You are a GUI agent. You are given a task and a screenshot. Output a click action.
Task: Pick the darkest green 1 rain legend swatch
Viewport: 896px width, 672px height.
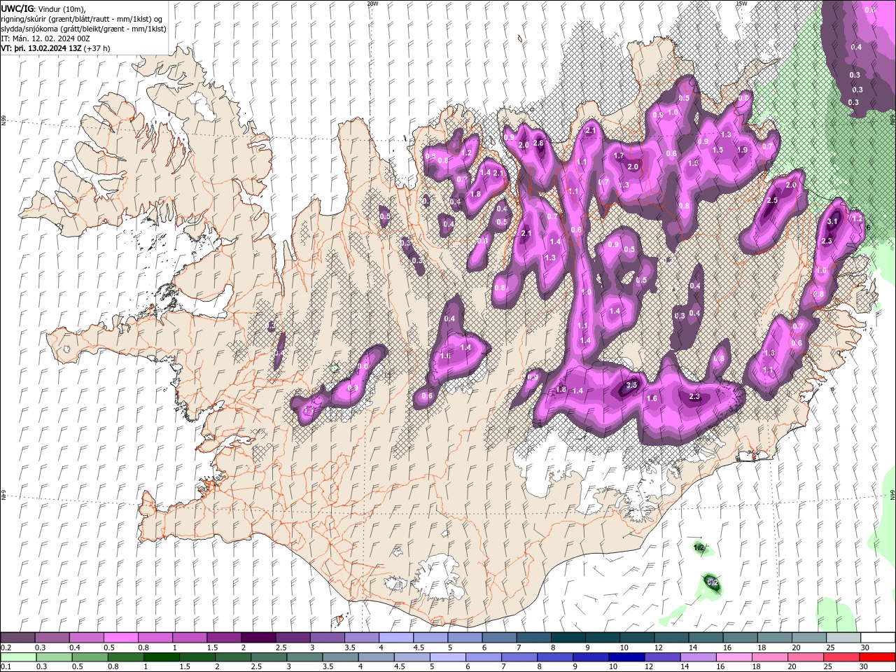[x=162, y=657]
